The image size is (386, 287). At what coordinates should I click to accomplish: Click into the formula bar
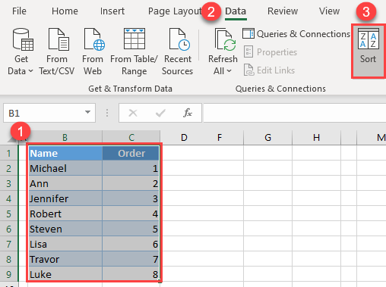[x=295, y=113]
